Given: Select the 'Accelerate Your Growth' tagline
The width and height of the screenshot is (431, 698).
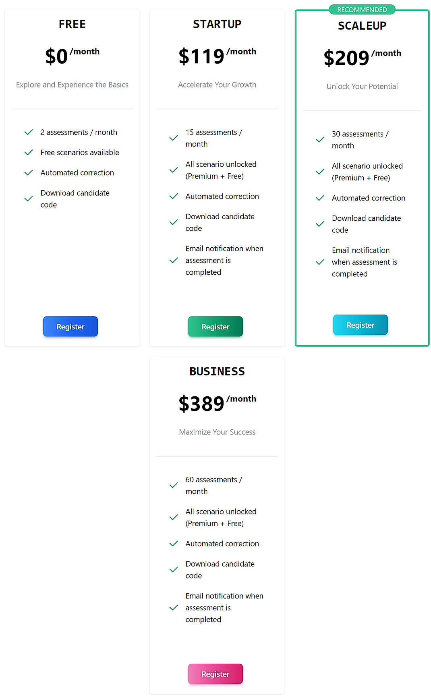Looking at the screenshot, I should [x=217, y=85].
